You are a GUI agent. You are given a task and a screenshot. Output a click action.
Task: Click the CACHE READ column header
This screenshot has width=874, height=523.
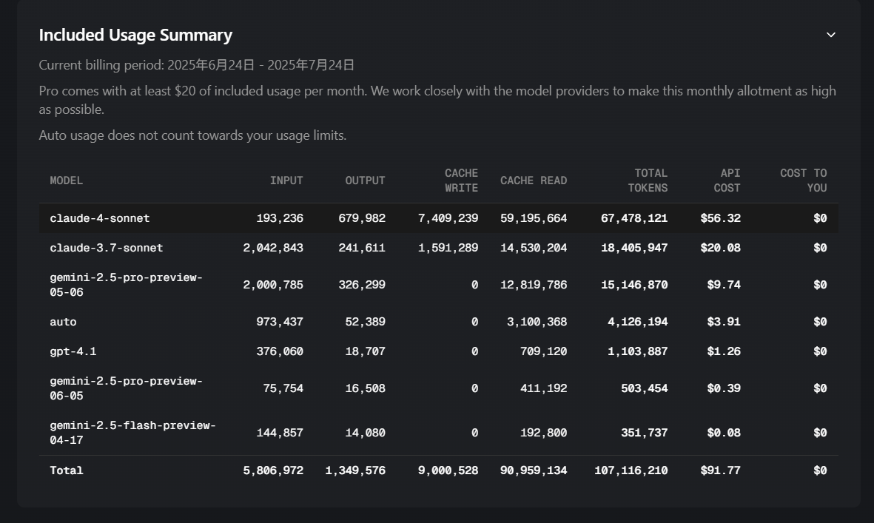pyautogui.click(x=534, y=180)
